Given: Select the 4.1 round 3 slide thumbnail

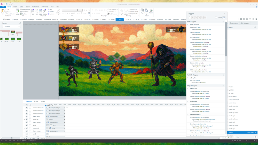Looking at the screenshot, I should (13, 31).
